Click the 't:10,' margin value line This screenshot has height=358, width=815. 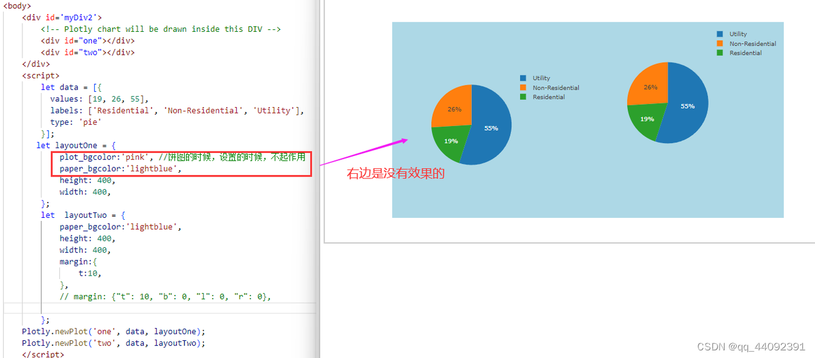click(x=90, y=273)
